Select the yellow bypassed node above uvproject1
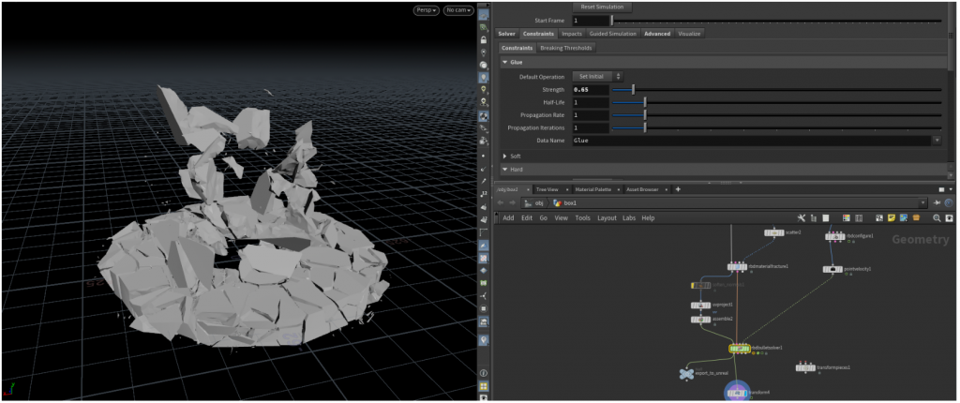This screenshot has height=403, width=960. 700,286
